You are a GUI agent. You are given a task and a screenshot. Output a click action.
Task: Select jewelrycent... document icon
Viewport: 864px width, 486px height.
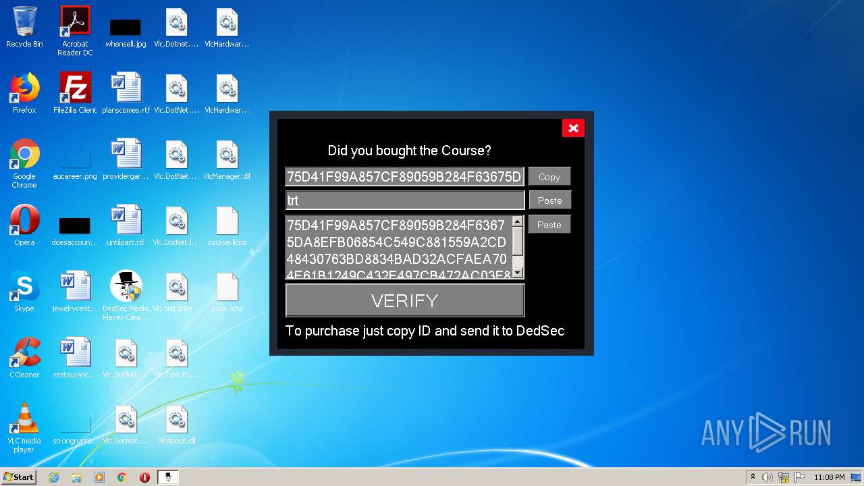[x=75, y=292]
